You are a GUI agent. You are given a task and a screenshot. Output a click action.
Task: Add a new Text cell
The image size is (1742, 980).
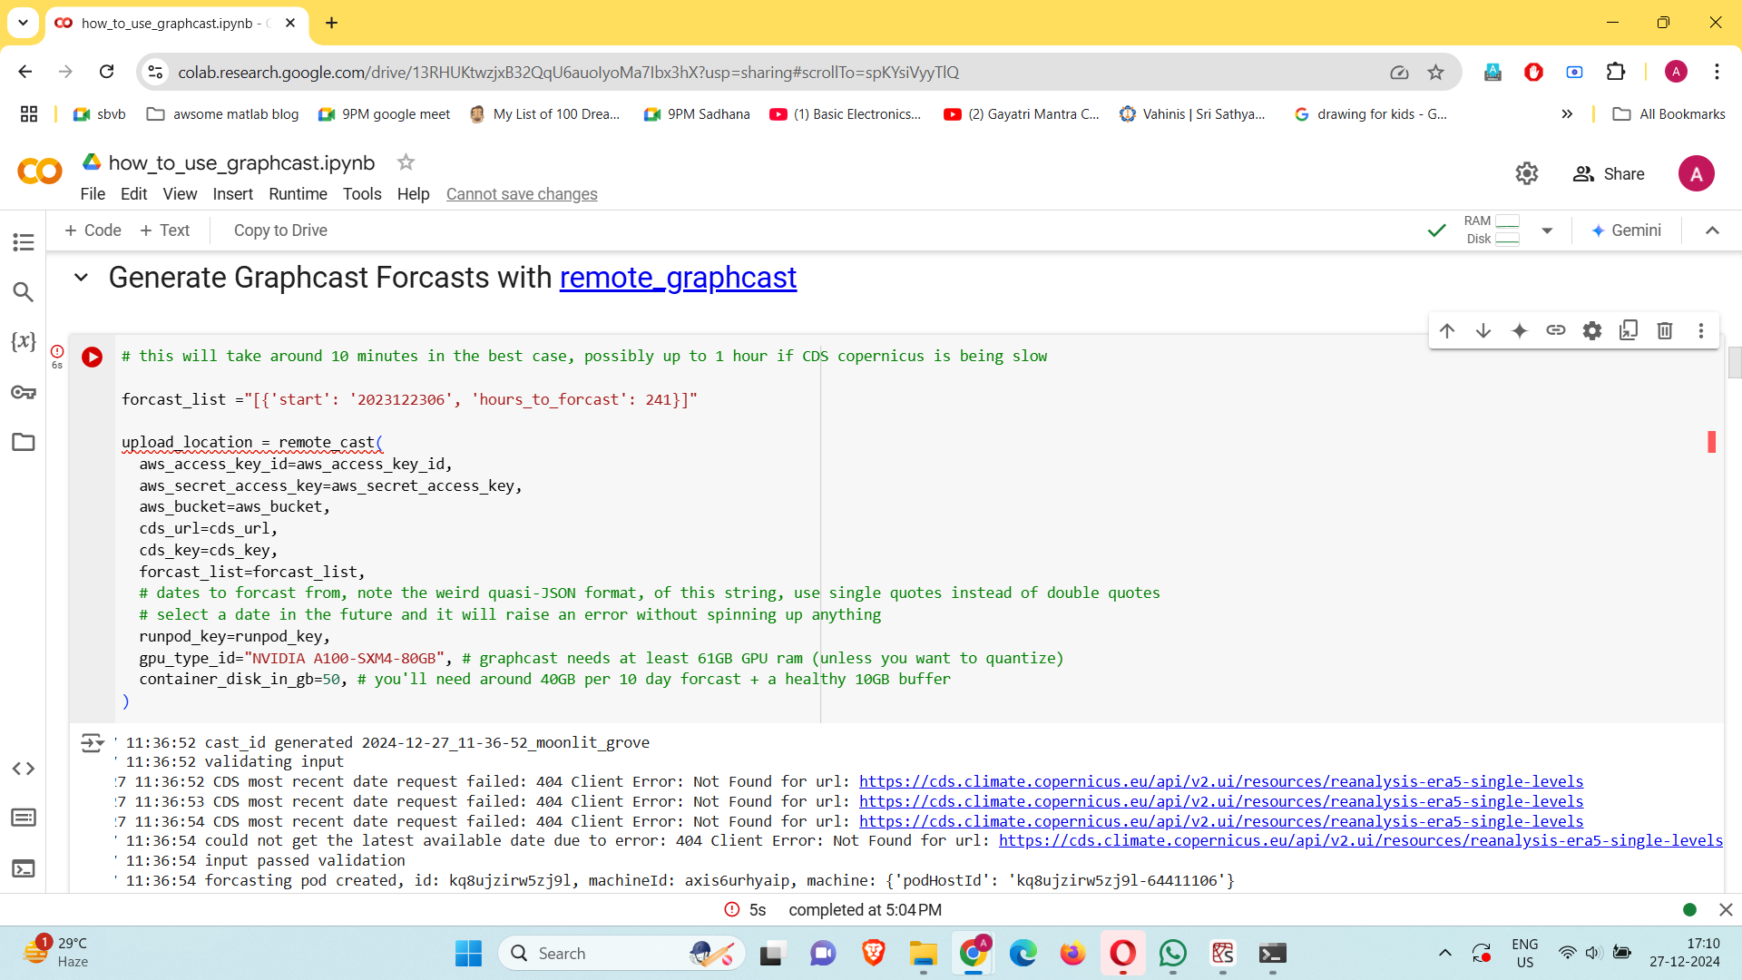pyautogui.click(x=165, y=230)
